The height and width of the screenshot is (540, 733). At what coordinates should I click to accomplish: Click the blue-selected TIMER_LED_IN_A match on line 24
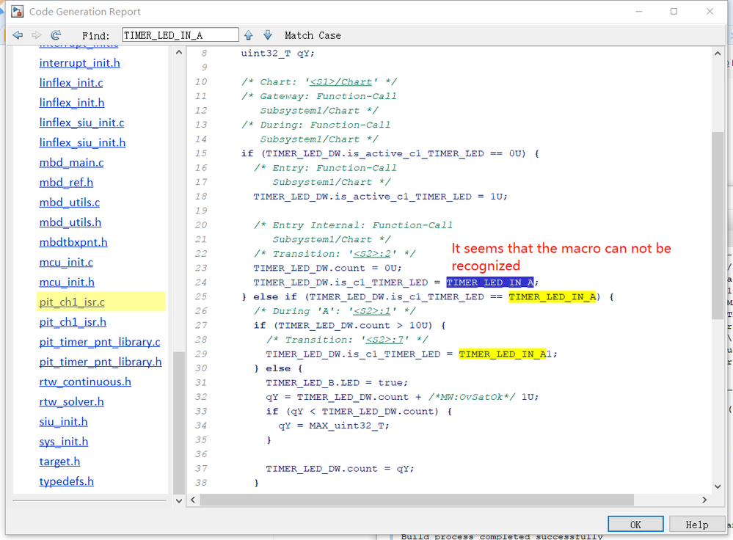point(489,282)
